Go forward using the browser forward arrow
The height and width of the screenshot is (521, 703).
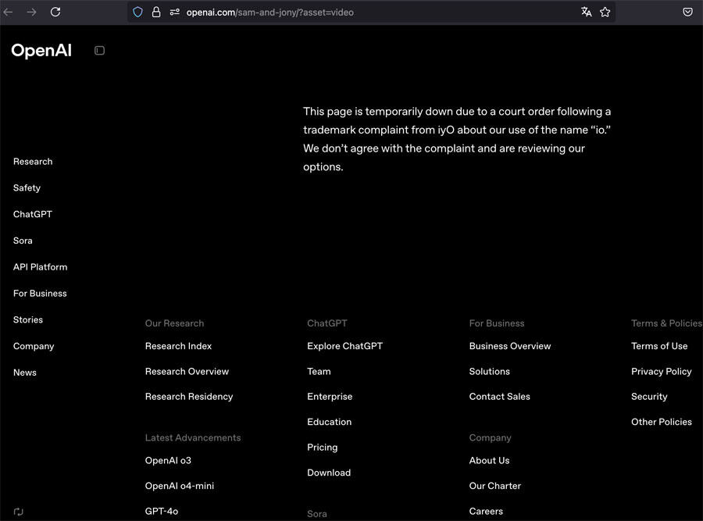click(31, 12)
